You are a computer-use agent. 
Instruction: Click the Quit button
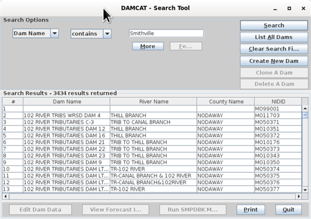[x=288, y=209]
